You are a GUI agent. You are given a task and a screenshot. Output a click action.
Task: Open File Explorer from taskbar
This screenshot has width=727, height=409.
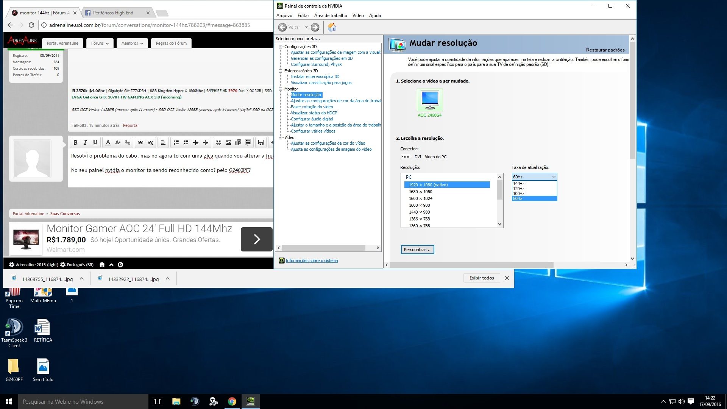point(176,401)
